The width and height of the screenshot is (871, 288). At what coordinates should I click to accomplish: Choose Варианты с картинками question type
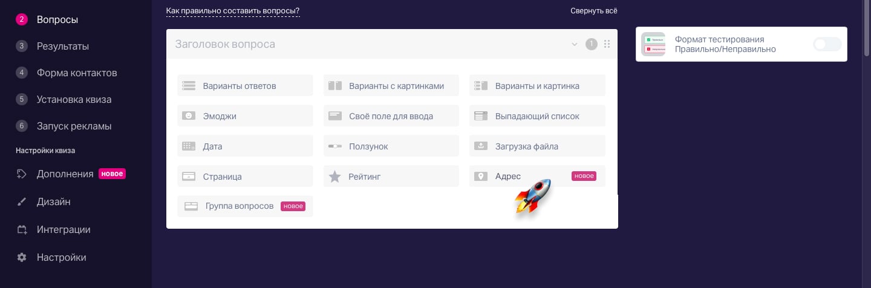click(391, 85)
